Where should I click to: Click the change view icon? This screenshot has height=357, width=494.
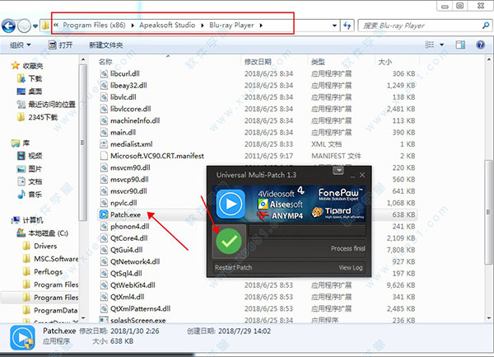pos(430,45)
